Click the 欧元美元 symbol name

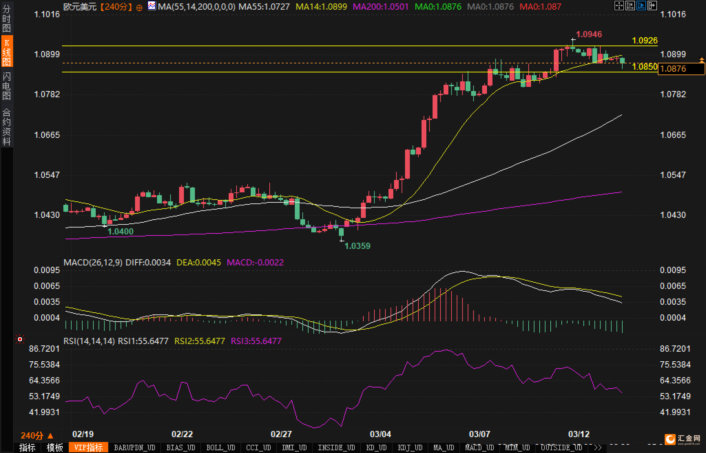pos(80,7)
